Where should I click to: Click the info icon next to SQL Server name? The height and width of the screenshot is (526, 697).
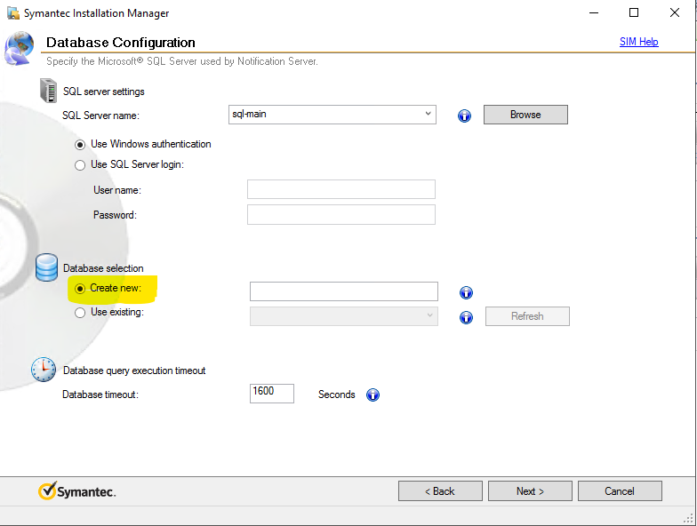pyautogui.click(x=464, y=116)
